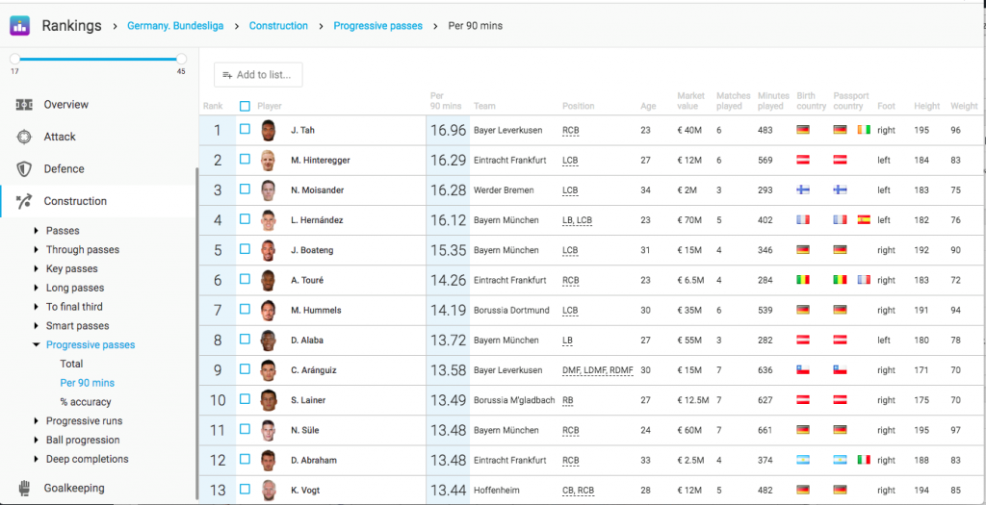Open Progressive passes breadcrumb link
Image resolution: width=986 pixels, height=505 pixels.
click(x=377, y=26)
